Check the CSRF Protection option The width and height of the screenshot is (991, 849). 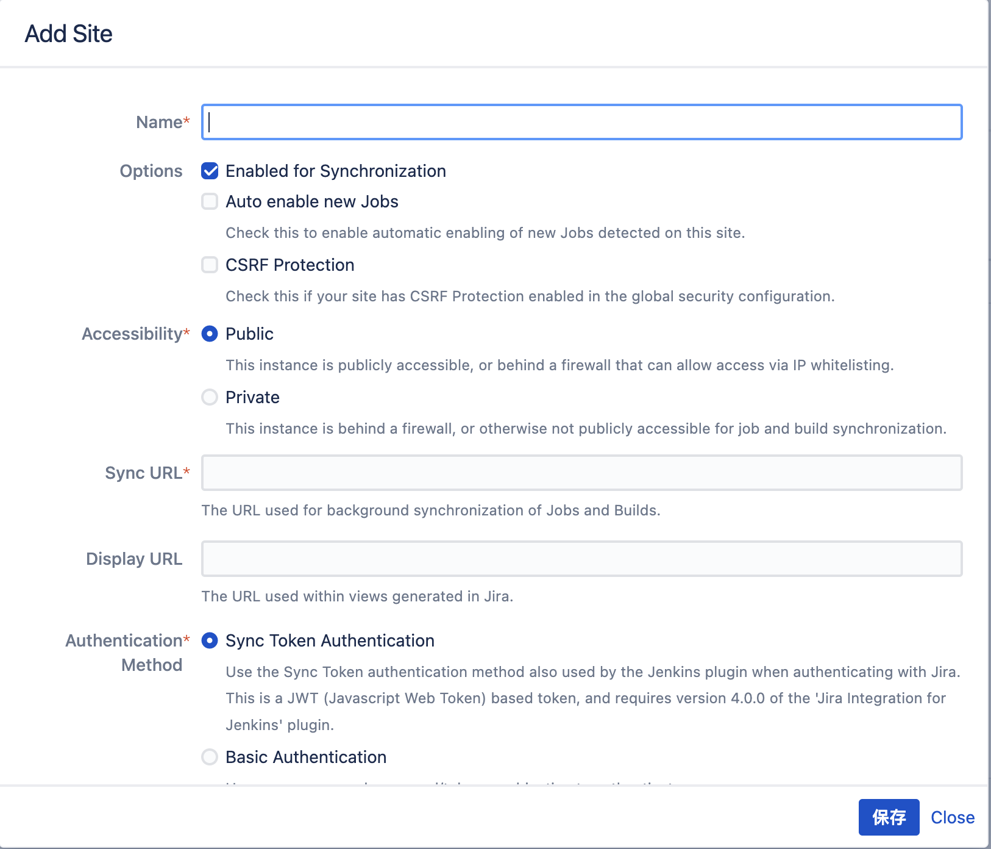210,265
